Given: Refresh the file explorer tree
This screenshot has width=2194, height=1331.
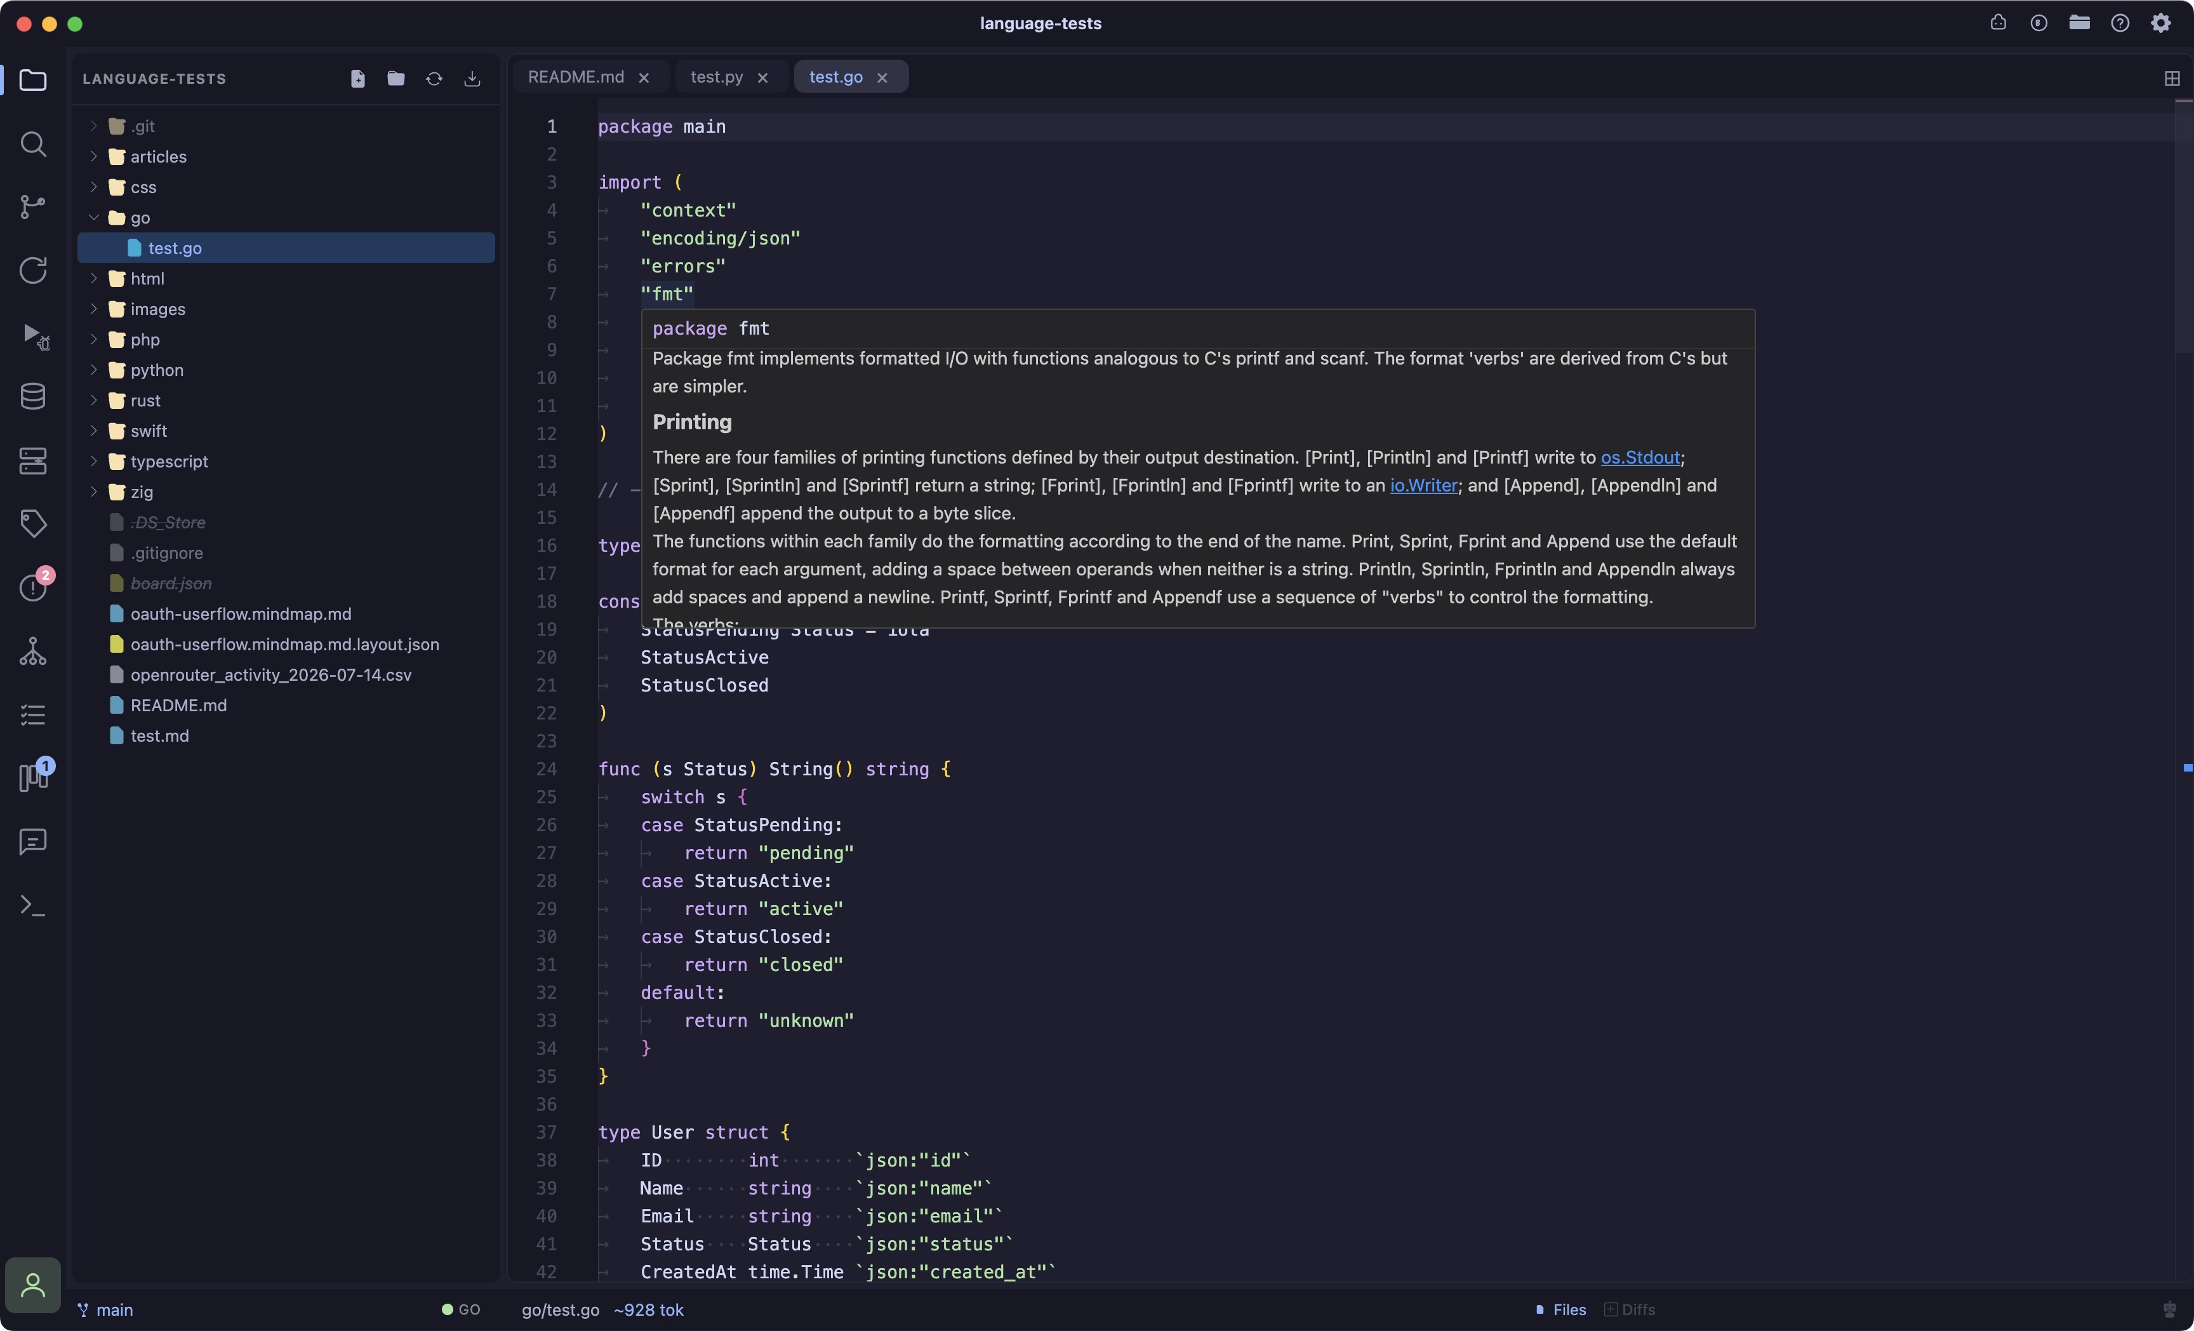Looking at the screenshot, I should (434, 78).
